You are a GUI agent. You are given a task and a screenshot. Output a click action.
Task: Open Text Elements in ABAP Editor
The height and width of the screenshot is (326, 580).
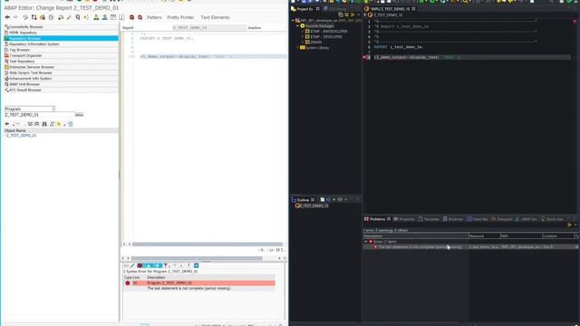(215, 17)
